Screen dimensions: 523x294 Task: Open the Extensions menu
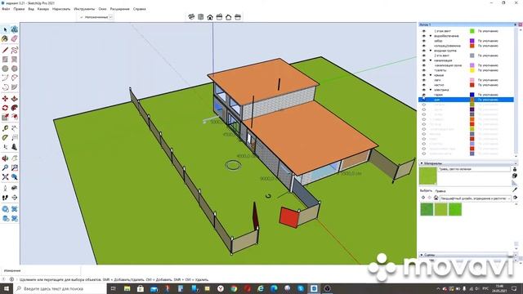[120, 9]
